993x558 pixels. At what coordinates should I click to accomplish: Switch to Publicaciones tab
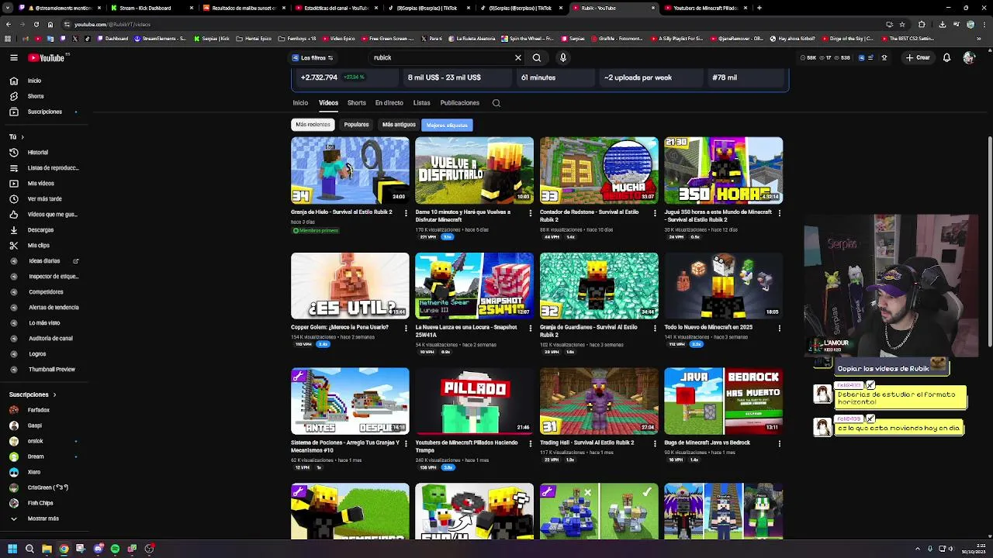click(x=460, y=103)
